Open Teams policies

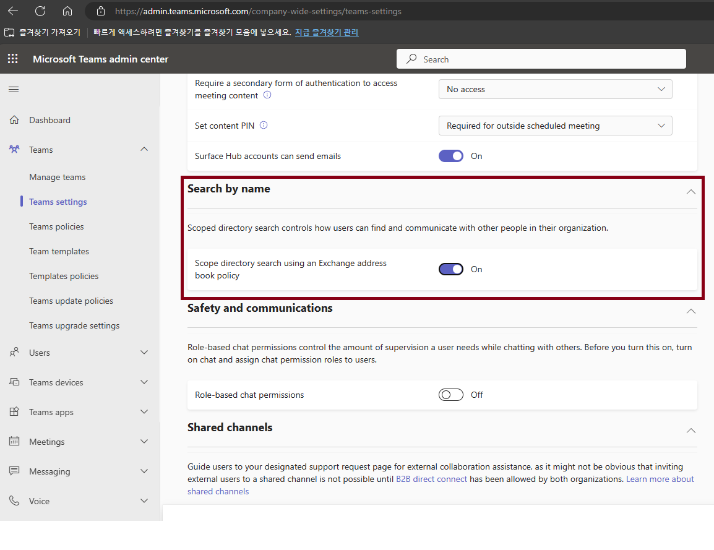56,226
